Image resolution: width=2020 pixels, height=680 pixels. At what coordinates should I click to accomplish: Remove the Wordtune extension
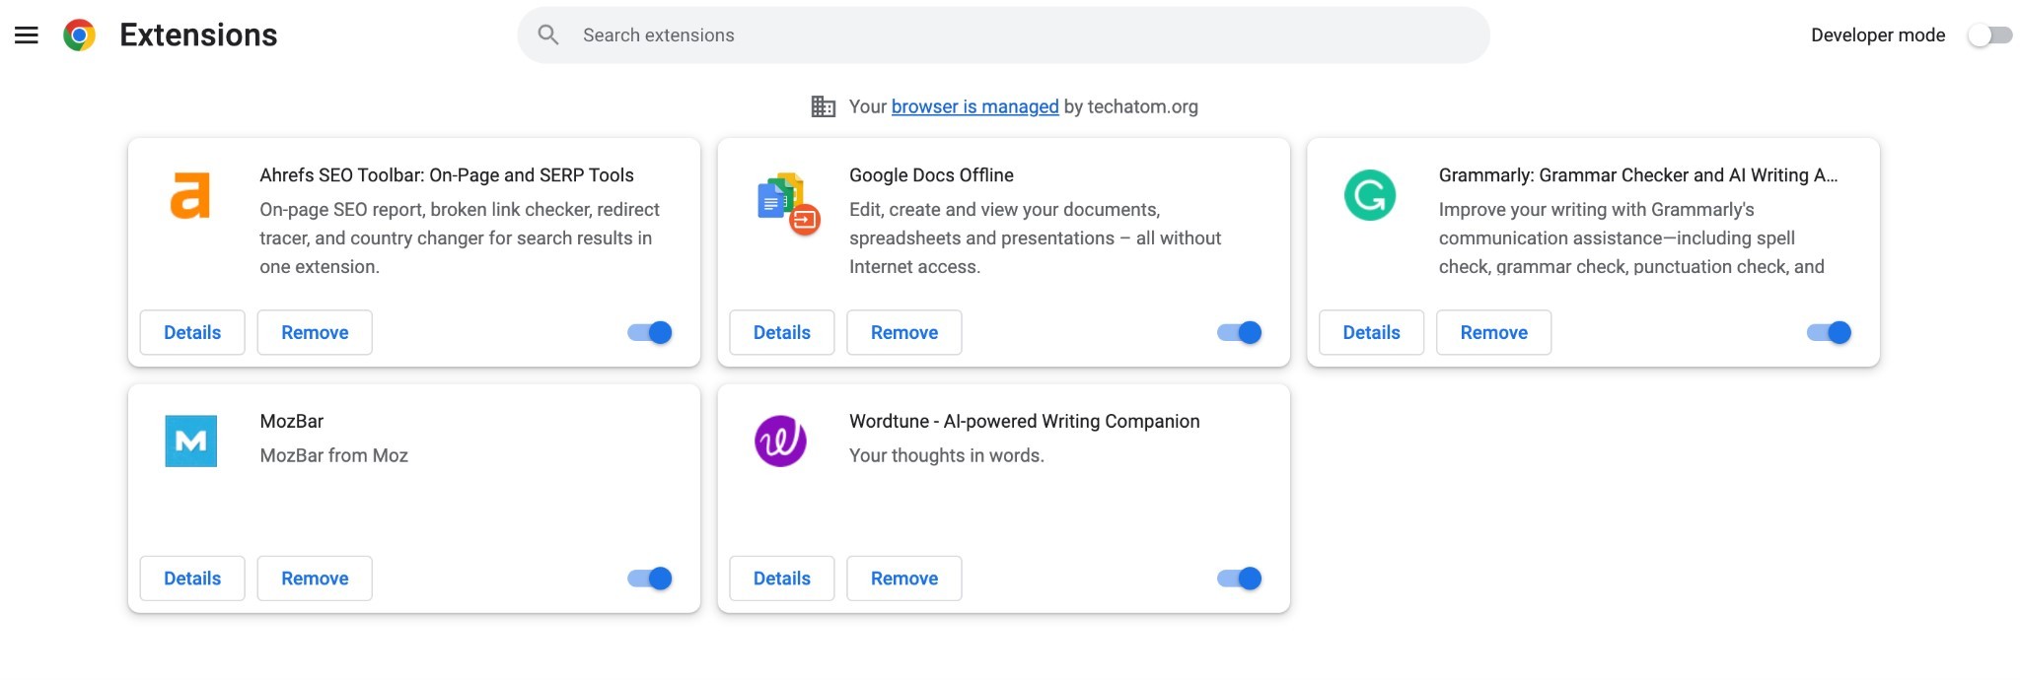pos(904,578)
